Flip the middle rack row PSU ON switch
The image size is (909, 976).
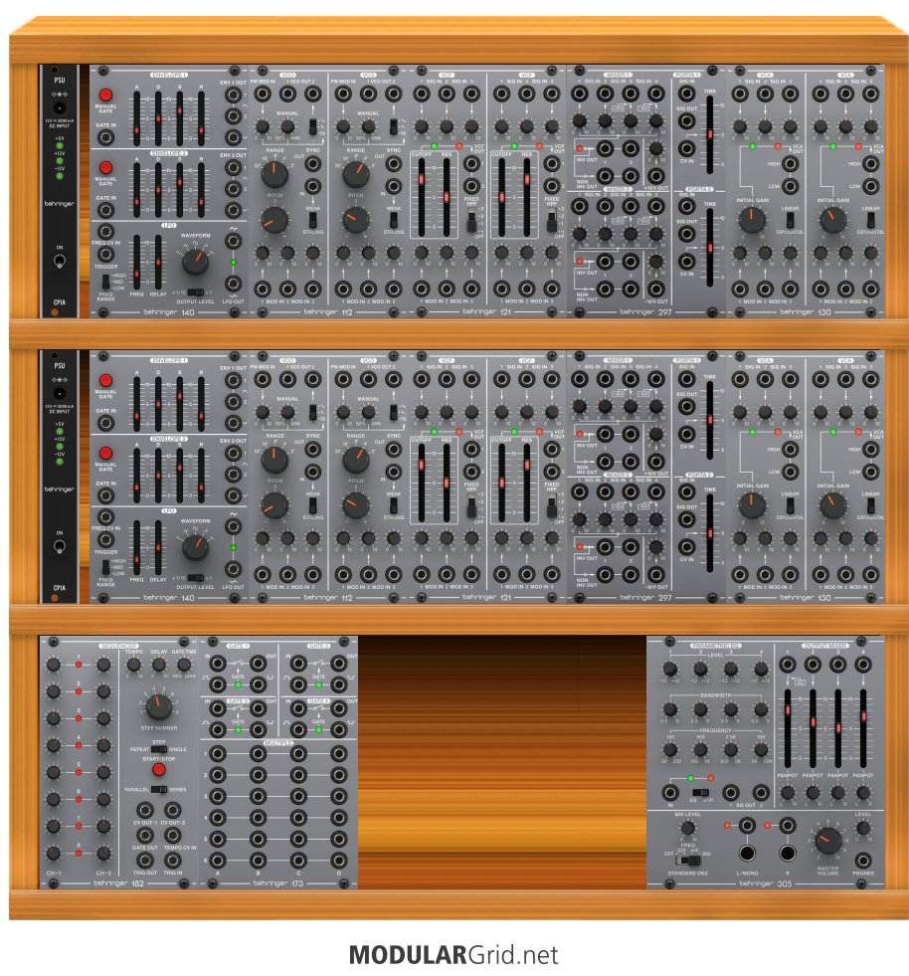tap(59, 546)
